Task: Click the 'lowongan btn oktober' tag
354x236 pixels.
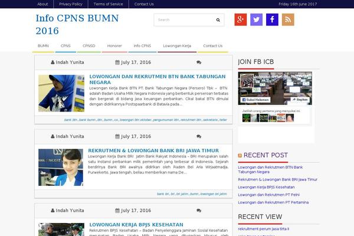Action: [136, 120]
